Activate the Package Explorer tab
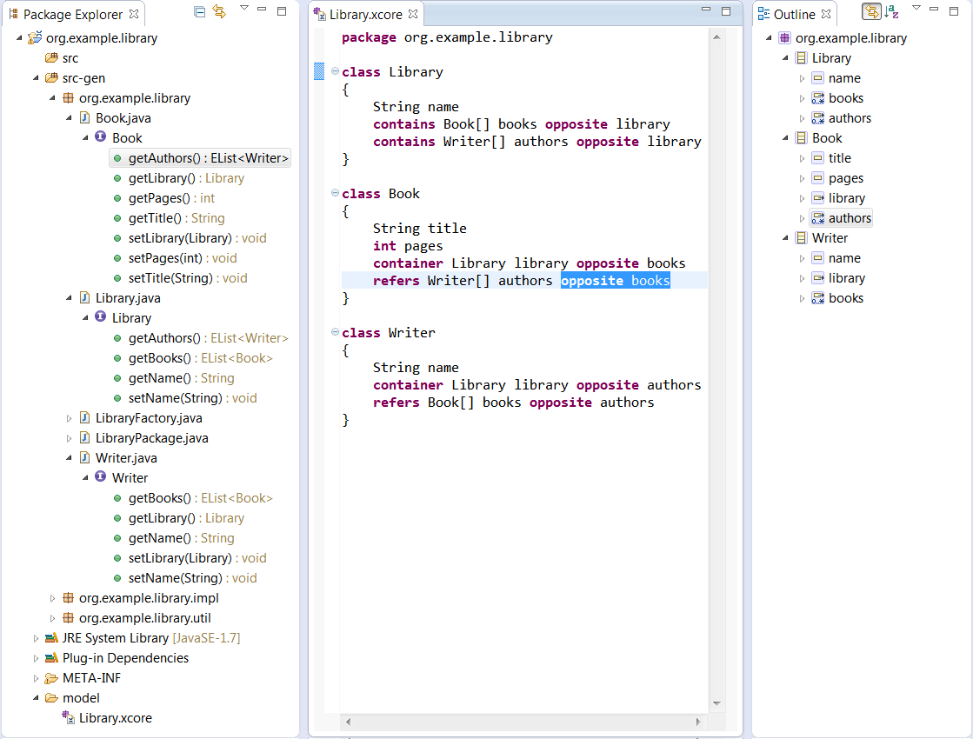973x739 pixels. pos(73,14)
